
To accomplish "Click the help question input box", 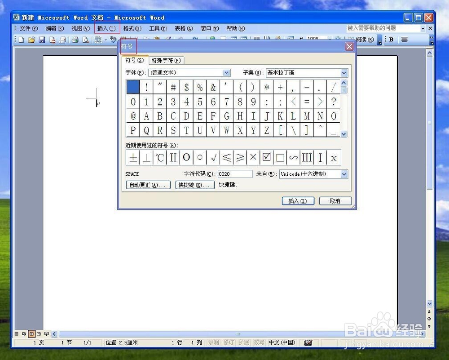I will coord(383,28).
